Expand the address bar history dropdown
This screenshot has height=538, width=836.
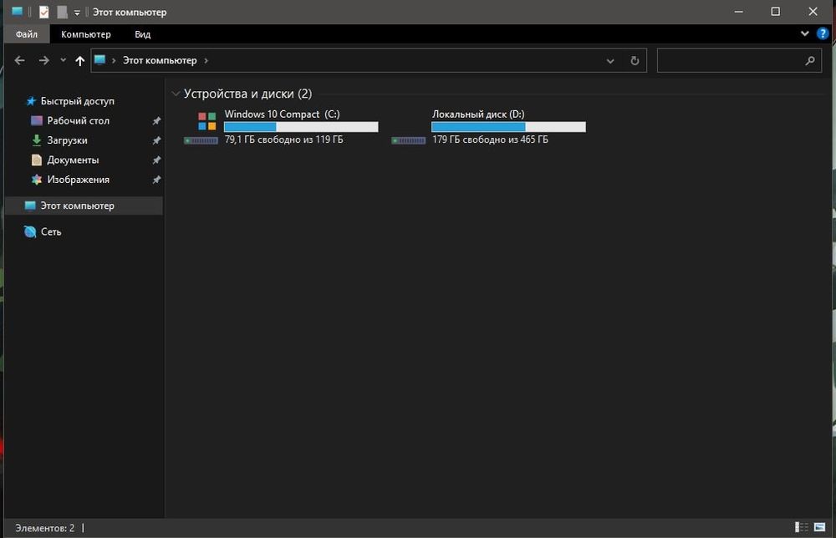(x=610, y=61)
